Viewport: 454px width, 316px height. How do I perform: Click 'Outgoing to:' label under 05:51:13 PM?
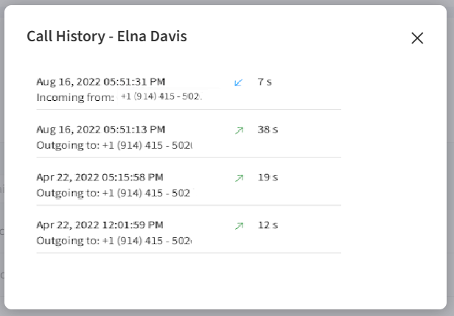pos(68,145)
